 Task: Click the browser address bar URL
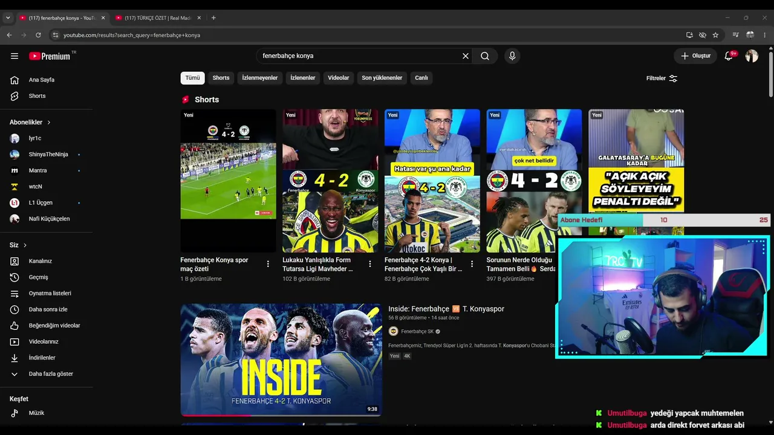tap(132, 35)
